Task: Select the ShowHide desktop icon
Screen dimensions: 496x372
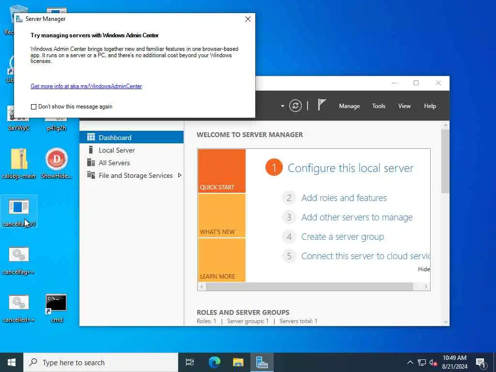Action: [56, 164]
